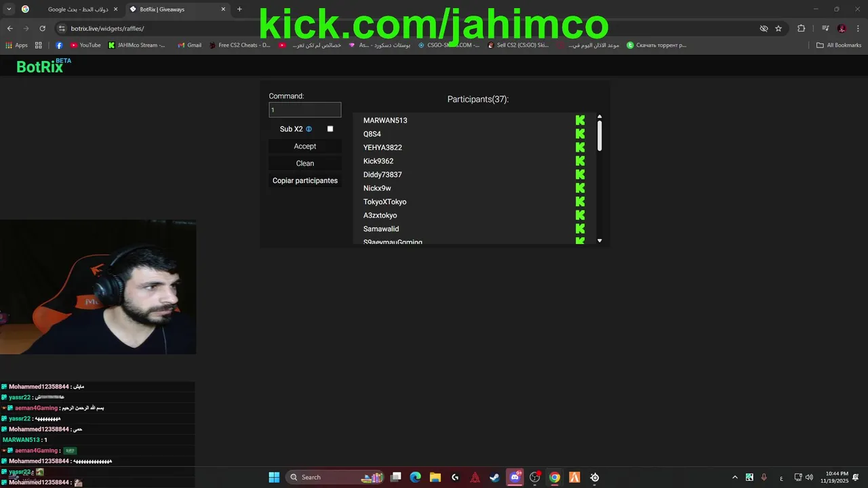Open File Explorer from the taskbar
The width and height of the screenshot is (868, 488).
pyautogui.click(x=435, y=477)
